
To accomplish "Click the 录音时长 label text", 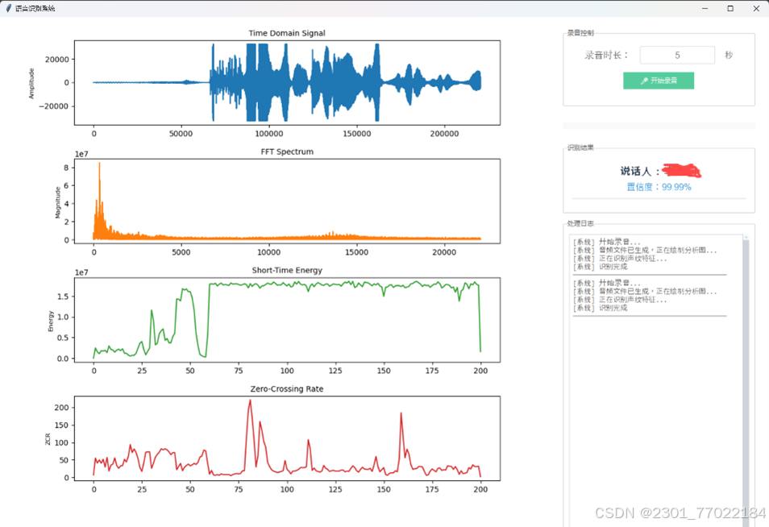I will [x=606, y=55].
